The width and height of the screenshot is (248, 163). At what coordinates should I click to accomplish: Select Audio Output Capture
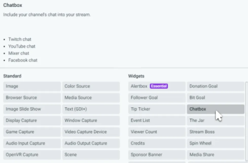click(91, 143)
